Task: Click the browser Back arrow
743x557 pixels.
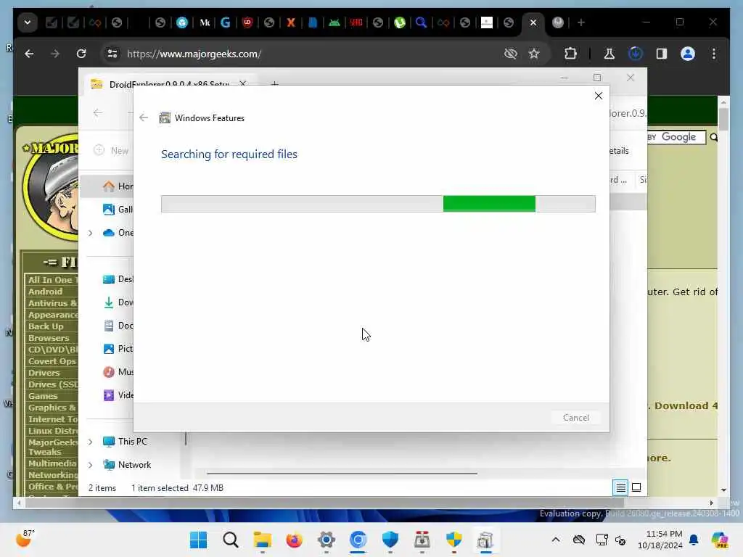Action: point(29,54)
